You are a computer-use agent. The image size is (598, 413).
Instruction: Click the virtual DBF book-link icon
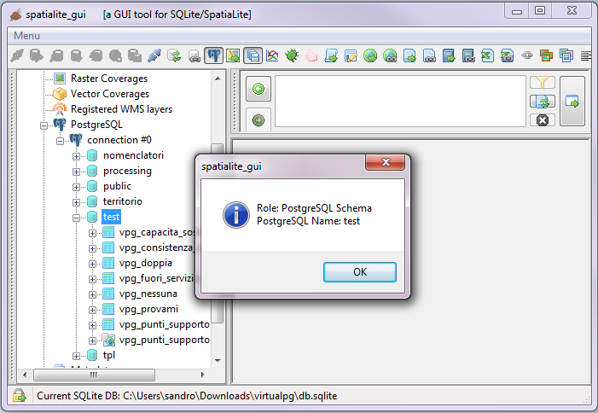(x=468, y=55)
